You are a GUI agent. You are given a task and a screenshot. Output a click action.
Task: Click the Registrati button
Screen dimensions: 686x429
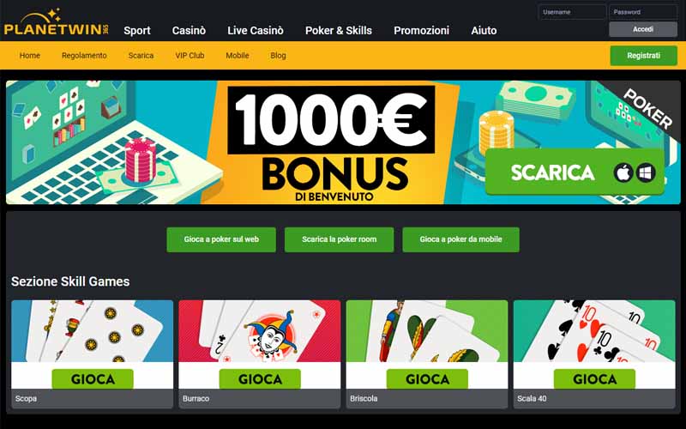644,56
